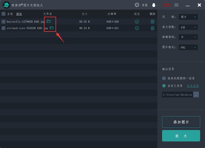Open the 降噪等级 dropdown
Viewport: 205px width, 148px height.
188,37
